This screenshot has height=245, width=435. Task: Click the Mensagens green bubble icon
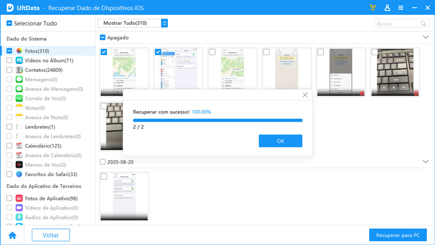(x=19, y=79)
